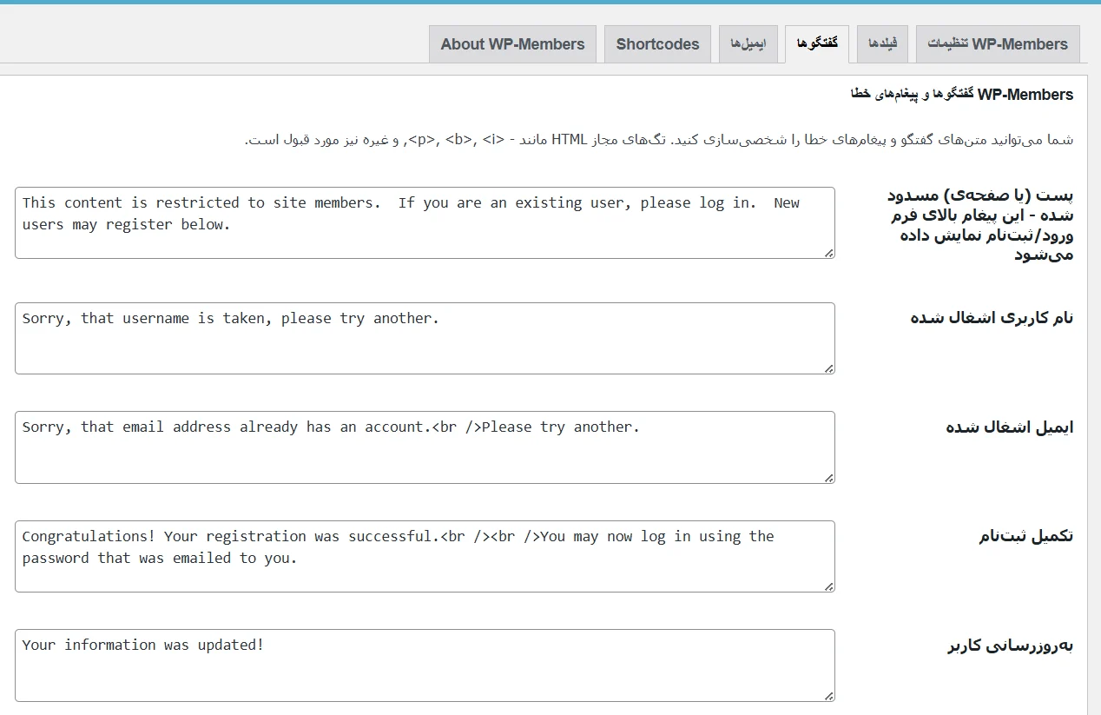1101x715 pixels.
Task: Click the resize grip of the last textarea
Action: 829,696
